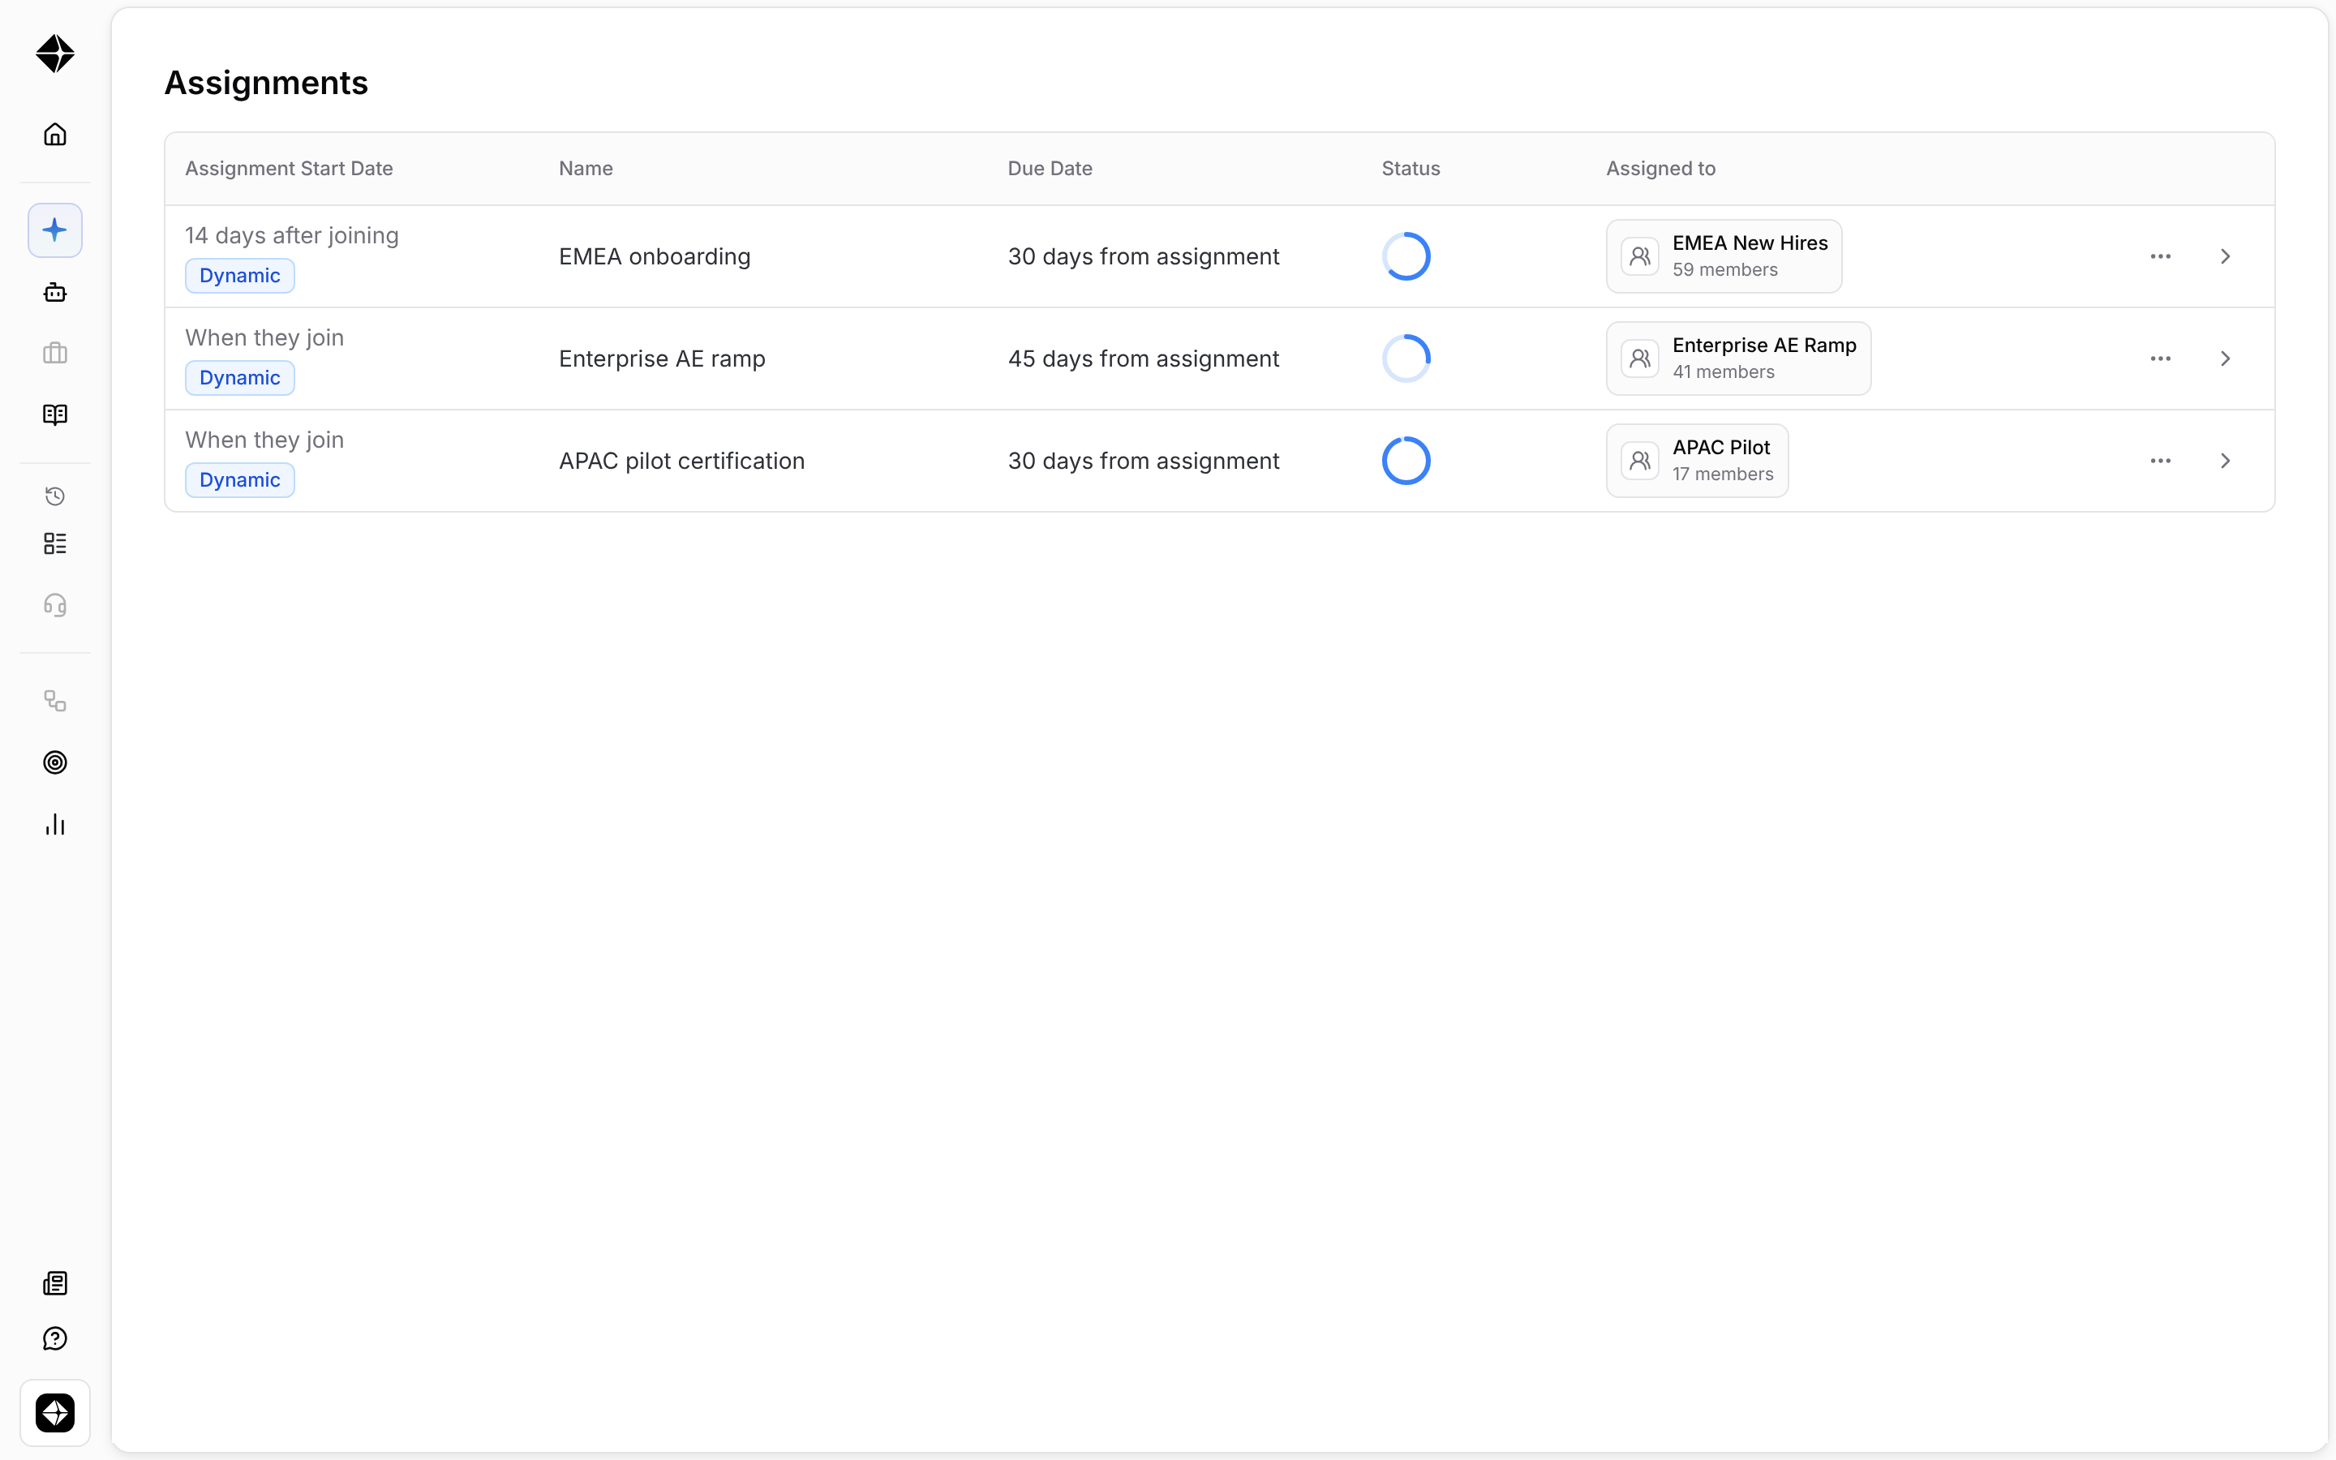This screenshot has height=1460, width=2336.
Task: Open more options for Enterprise AE ramp
Action: tap(2160, 359)
